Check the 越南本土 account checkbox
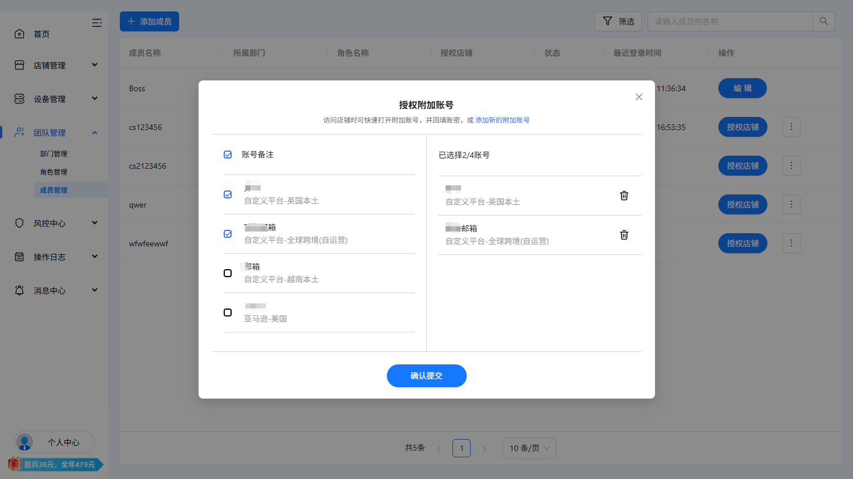 [x=228, y=273]
